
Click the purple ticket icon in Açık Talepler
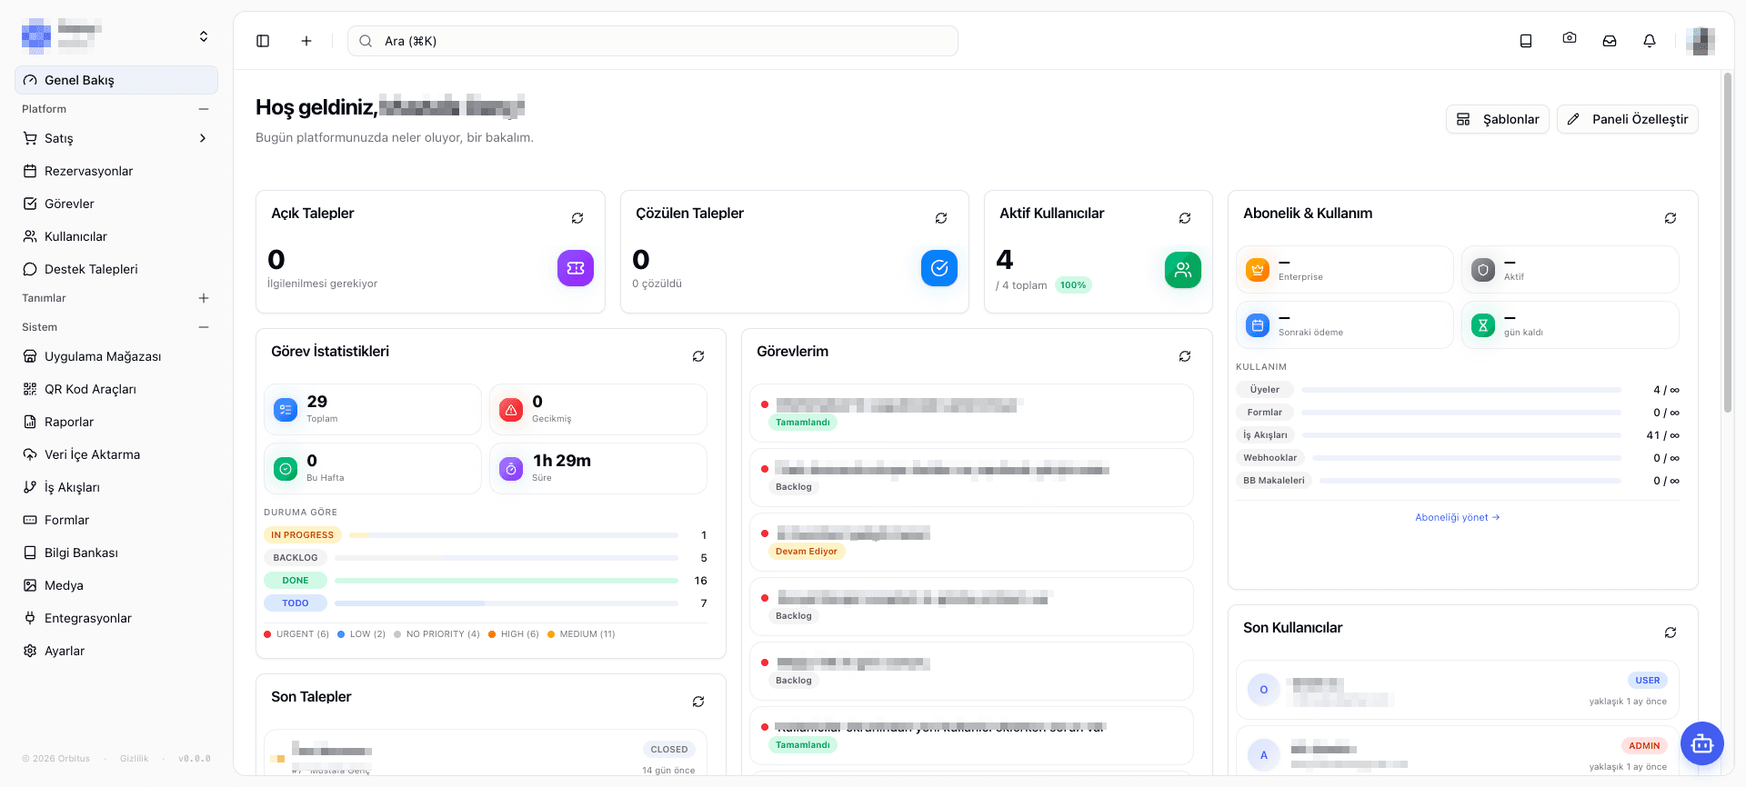point(576,268)
